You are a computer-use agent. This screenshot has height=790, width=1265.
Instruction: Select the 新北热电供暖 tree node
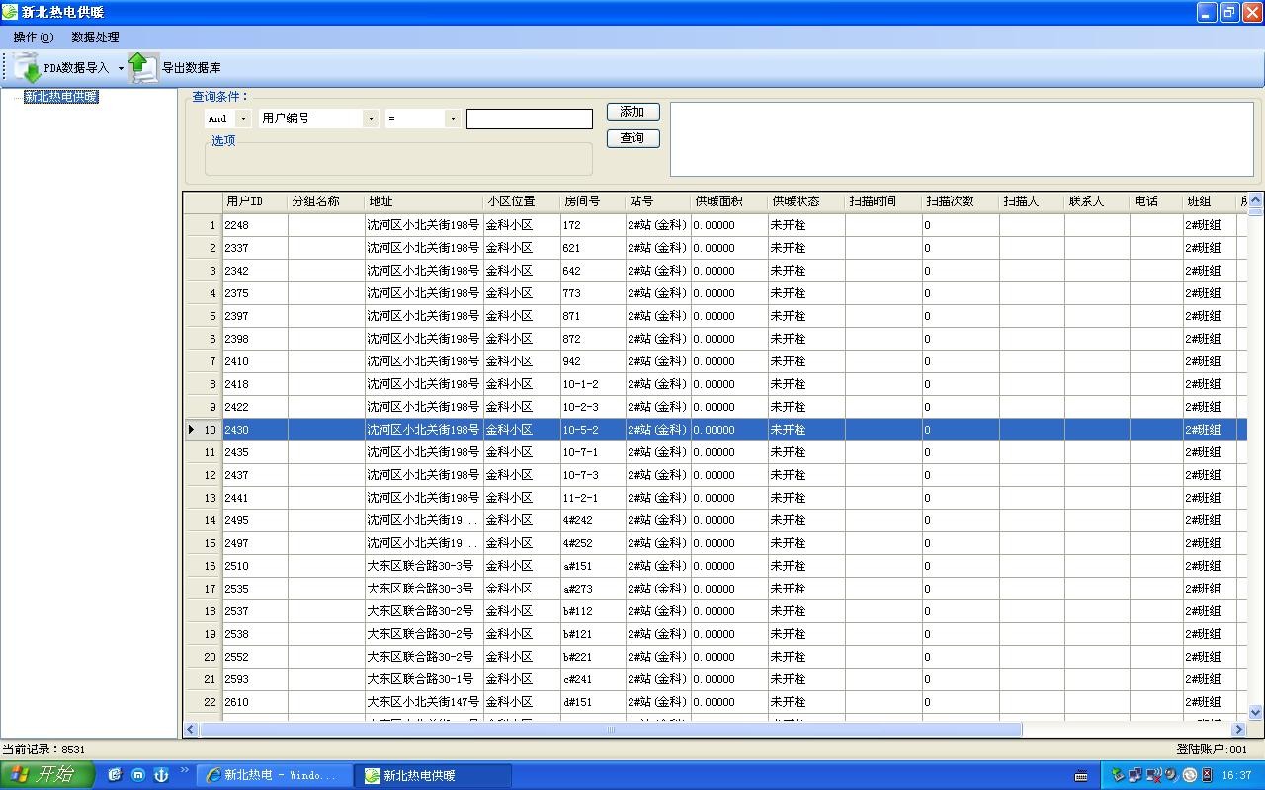[x=60, y=97]
